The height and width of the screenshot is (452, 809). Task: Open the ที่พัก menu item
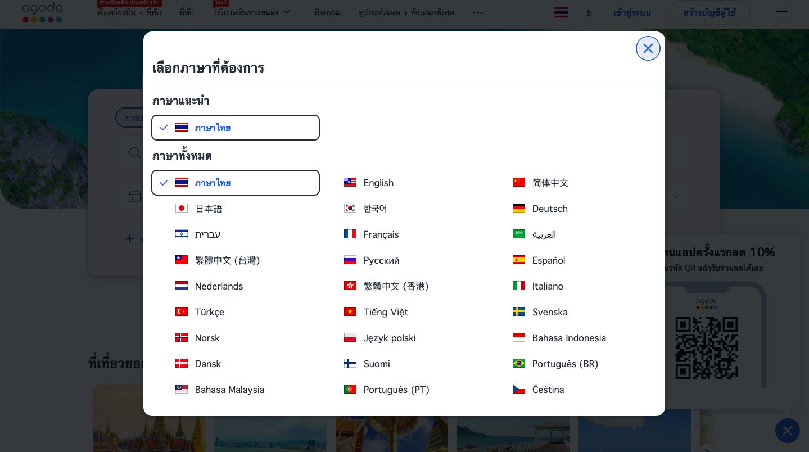tap(187, 12)
